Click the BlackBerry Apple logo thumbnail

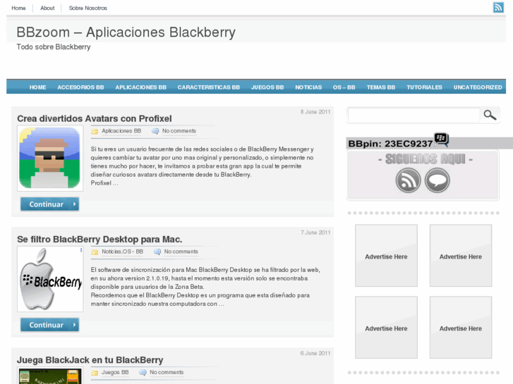click(x=50, y=279)
